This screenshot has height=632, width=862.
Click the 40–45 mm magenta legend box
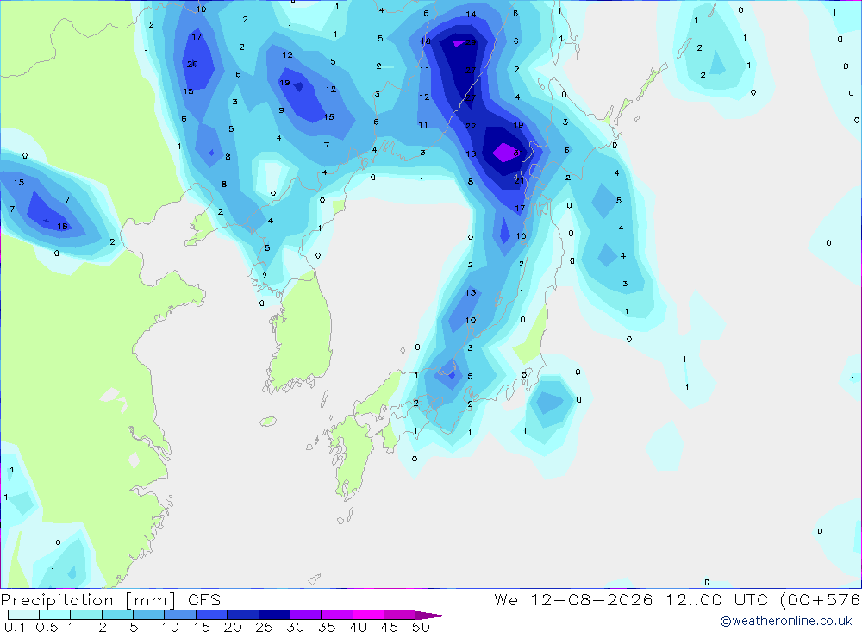click(368, 615)
